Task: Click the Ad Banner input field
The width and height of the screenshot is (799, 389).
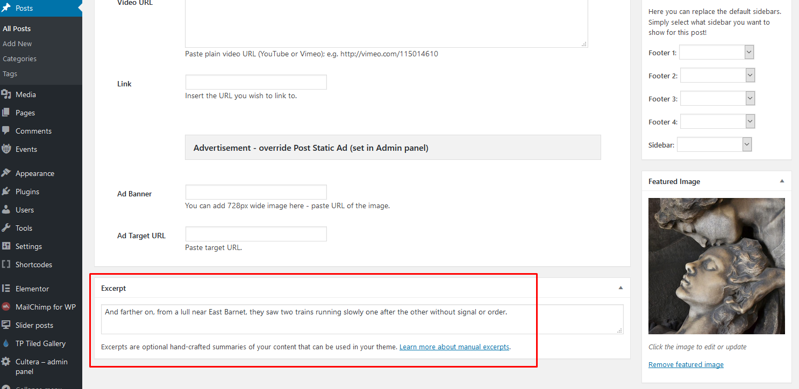Action: point(256,192)
